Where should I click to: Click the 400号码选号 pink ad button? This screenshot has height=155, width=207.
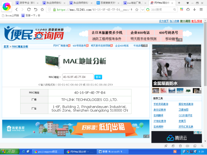click(x=169, y=32)
